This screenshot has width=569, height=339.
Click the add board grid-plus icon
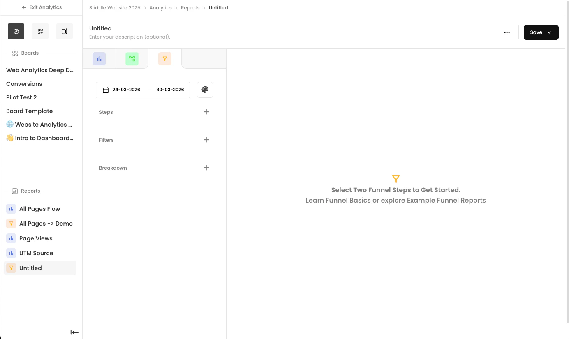[x=40, y=31]
